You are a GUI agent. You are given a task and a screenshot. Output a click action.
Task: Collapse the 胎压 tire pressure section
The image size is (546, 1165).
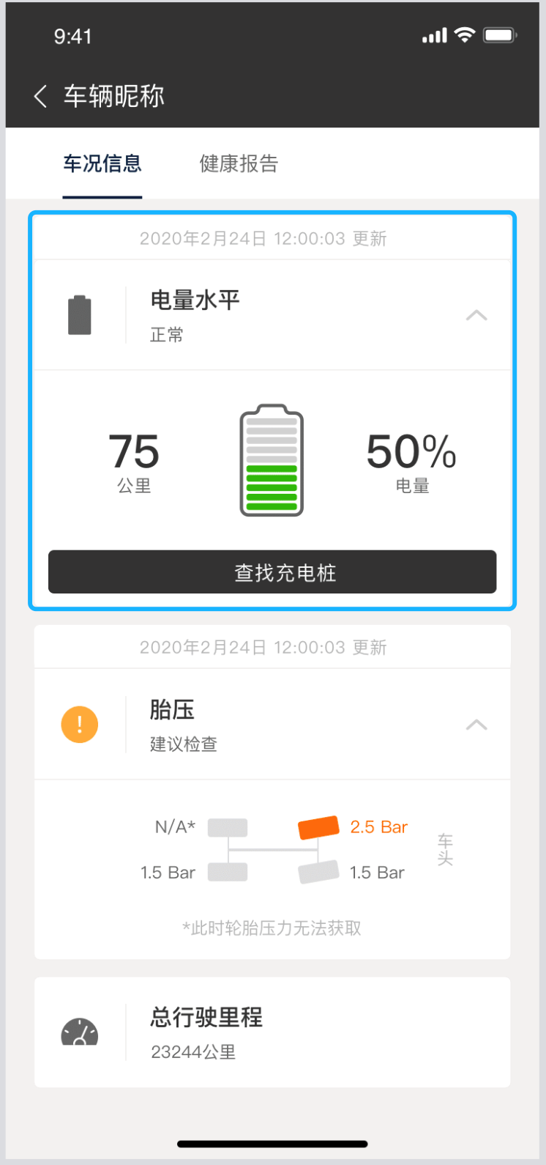(x=476, y=725)
